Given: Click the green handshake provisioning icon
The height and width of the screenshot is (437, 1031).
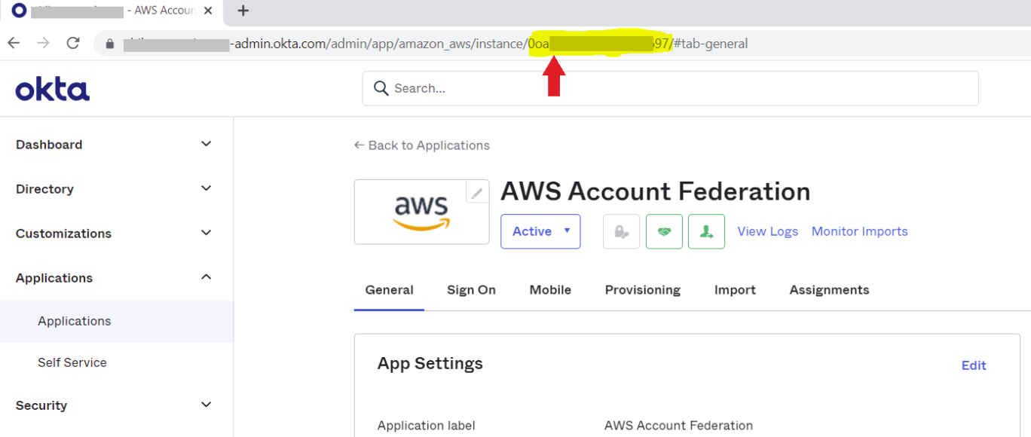Looking at the screenshot, I should click(664, 231).
